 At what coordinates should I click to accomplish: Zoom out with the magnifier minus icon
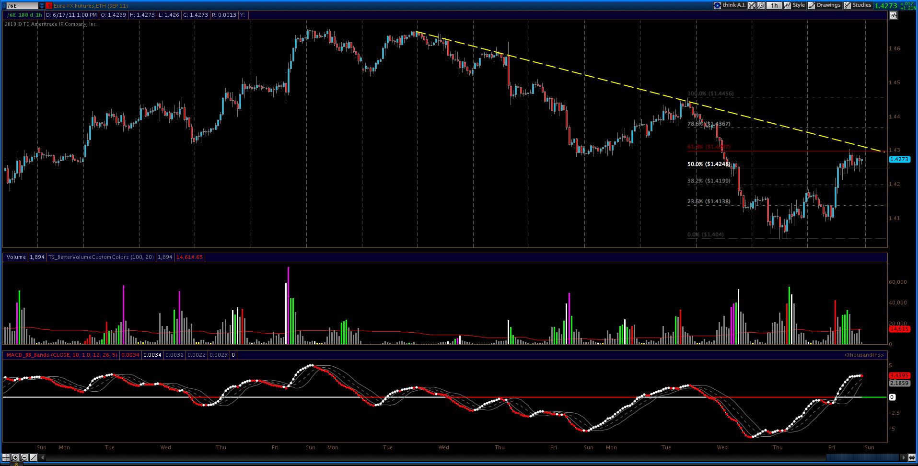tap(24, 457)
